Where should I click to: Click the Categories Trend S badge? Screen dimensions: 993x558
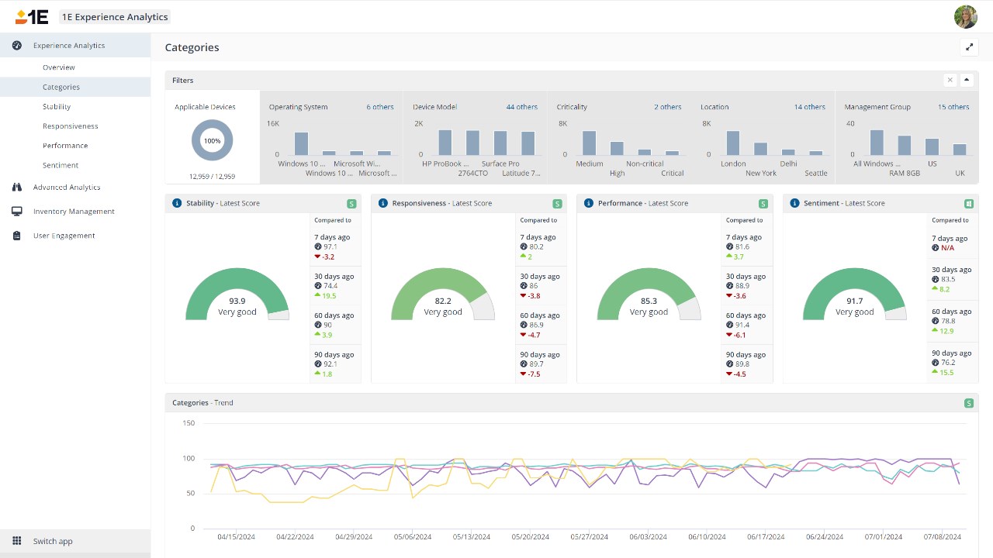969,403
